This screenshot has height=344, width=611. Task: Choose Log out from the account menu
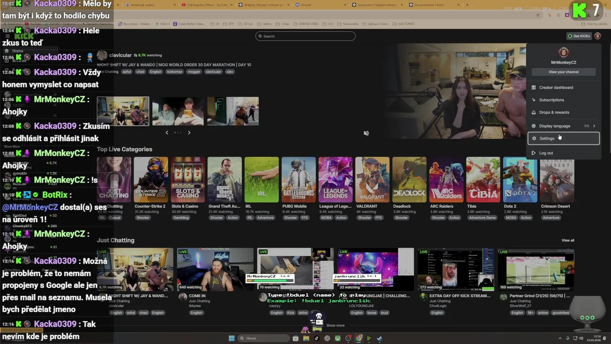click(x=563, y=153)
